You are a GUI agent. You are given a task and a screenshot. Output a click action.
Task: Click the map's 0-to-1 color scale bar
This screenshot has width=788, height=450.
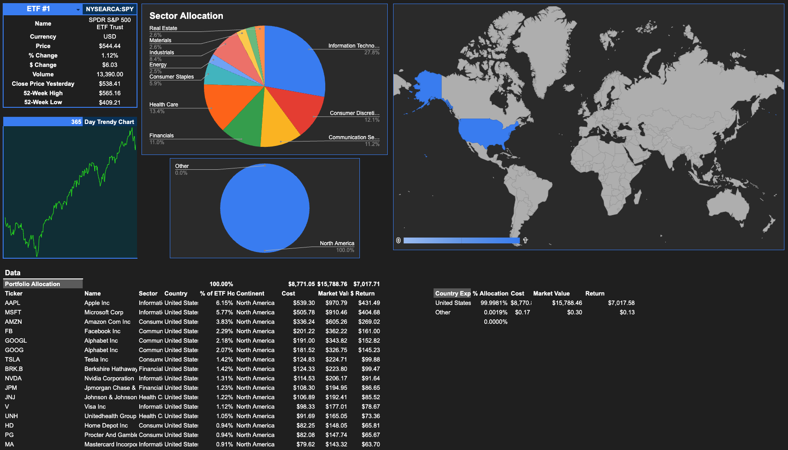pyautogui.click(x=461, y=241)
